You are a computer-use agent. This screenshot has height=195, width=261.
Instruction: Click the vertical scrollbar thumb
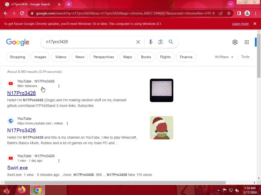pyautogui.click(x=259, y=56)
